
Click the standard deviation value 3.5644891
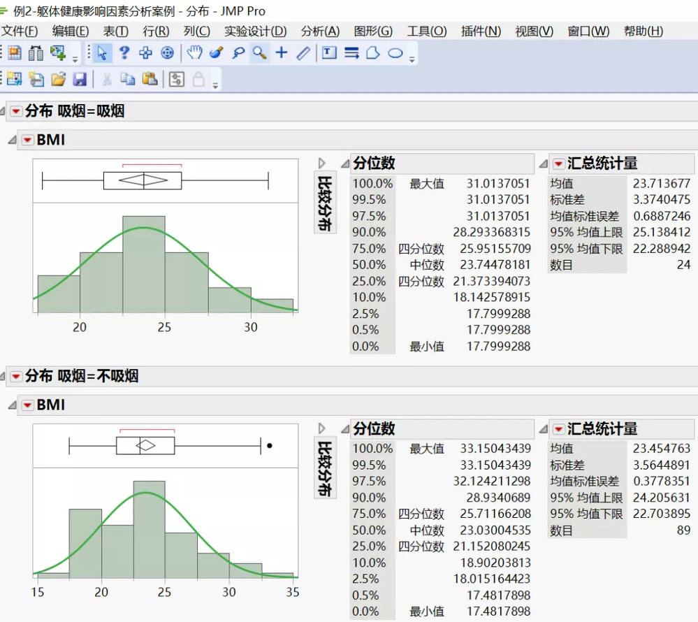pyautogui.click(x=662, y=465)
